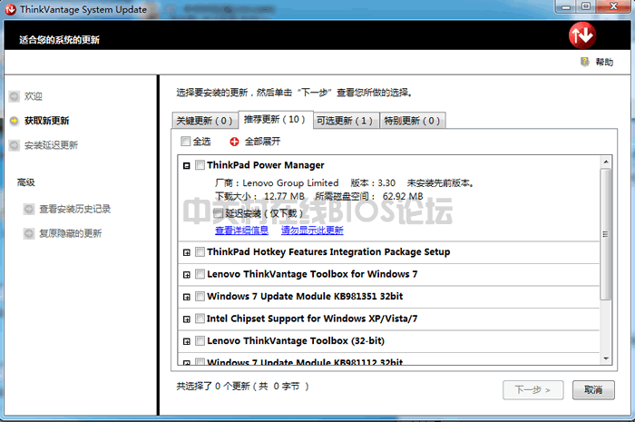Click the update list scrollbar thumb
This screenshot has height=422, width=635.
605,234
